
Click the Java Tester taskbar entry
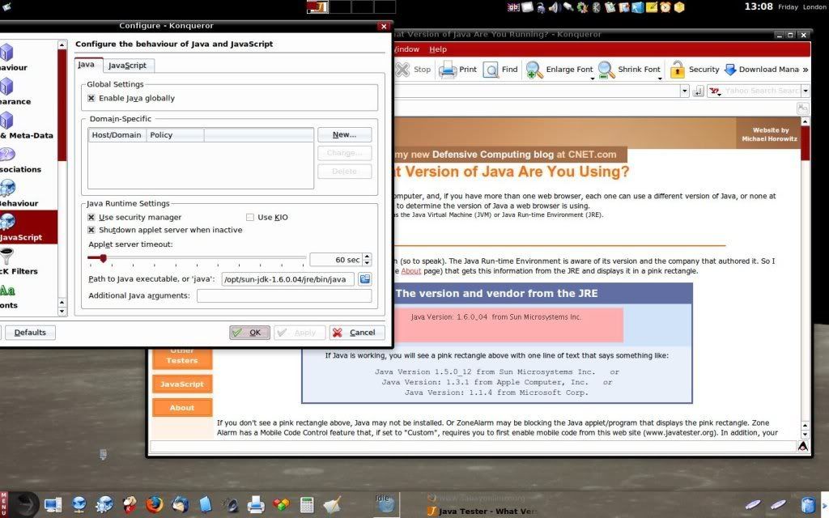click(481, 512)
